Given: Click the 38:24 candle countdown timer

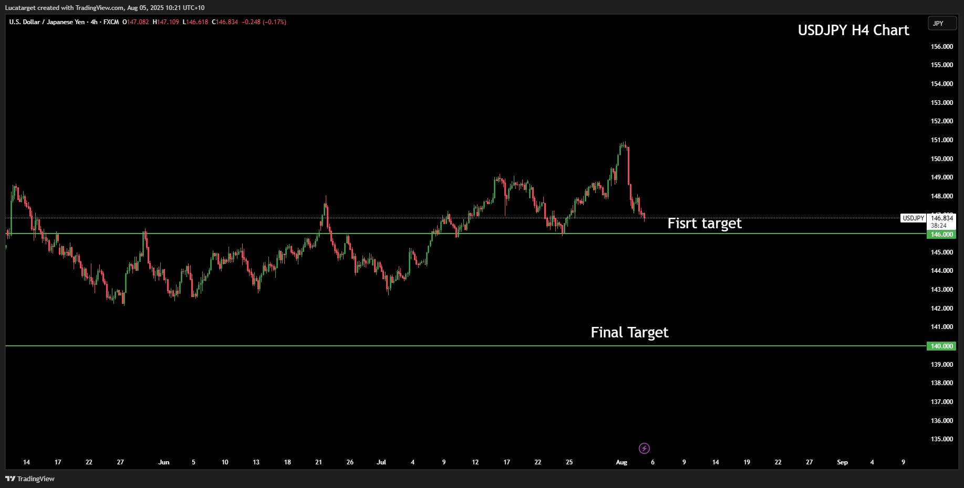Looking at the screenshot, I should pyautogui.click(x=939, y=226).
